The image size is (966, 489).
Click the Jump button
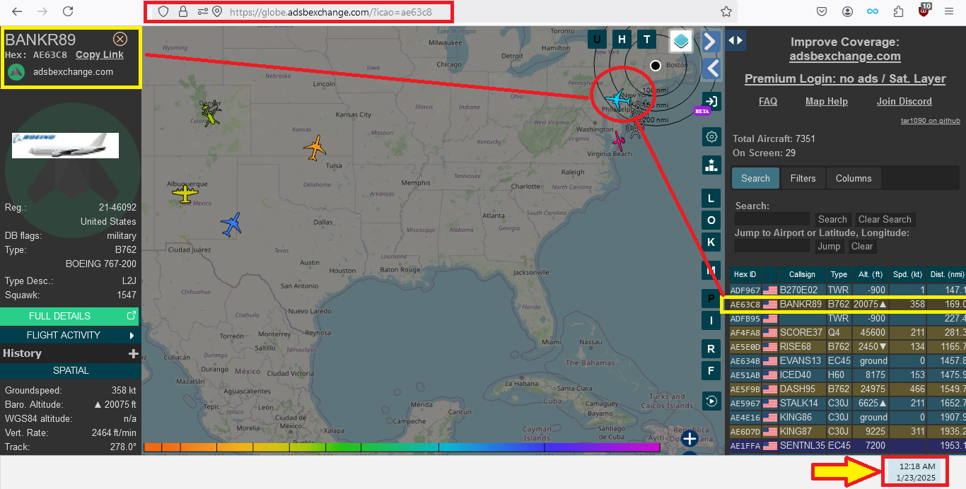click(829, 246)
